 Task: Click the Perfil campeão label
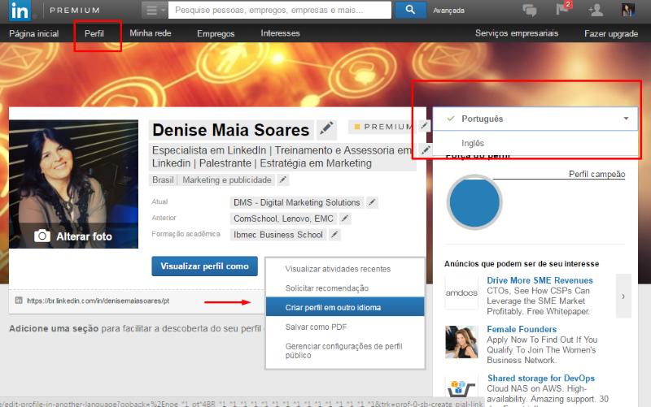coord(596,174)
